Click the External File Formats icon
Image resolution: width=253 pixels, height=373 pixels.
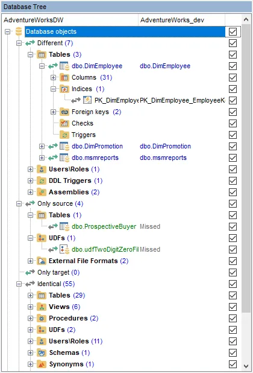point(42,261)
